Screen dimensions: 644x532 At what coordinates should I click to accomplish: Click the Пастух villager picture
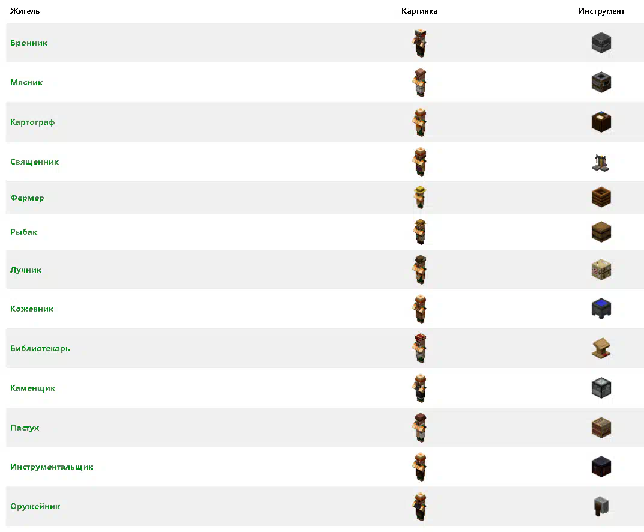coord(419,428)
